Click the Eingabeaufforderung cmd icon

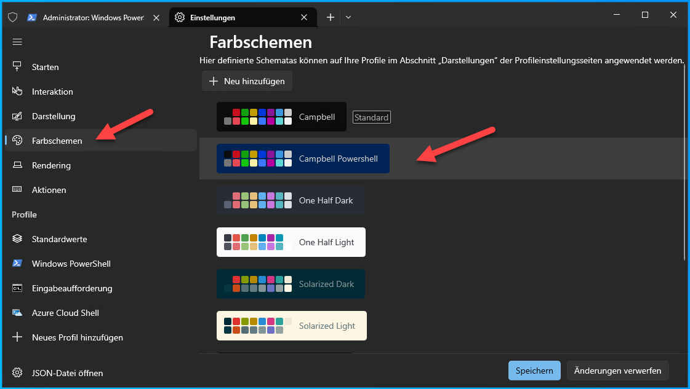pyautogui.click(x=17, y=288)
